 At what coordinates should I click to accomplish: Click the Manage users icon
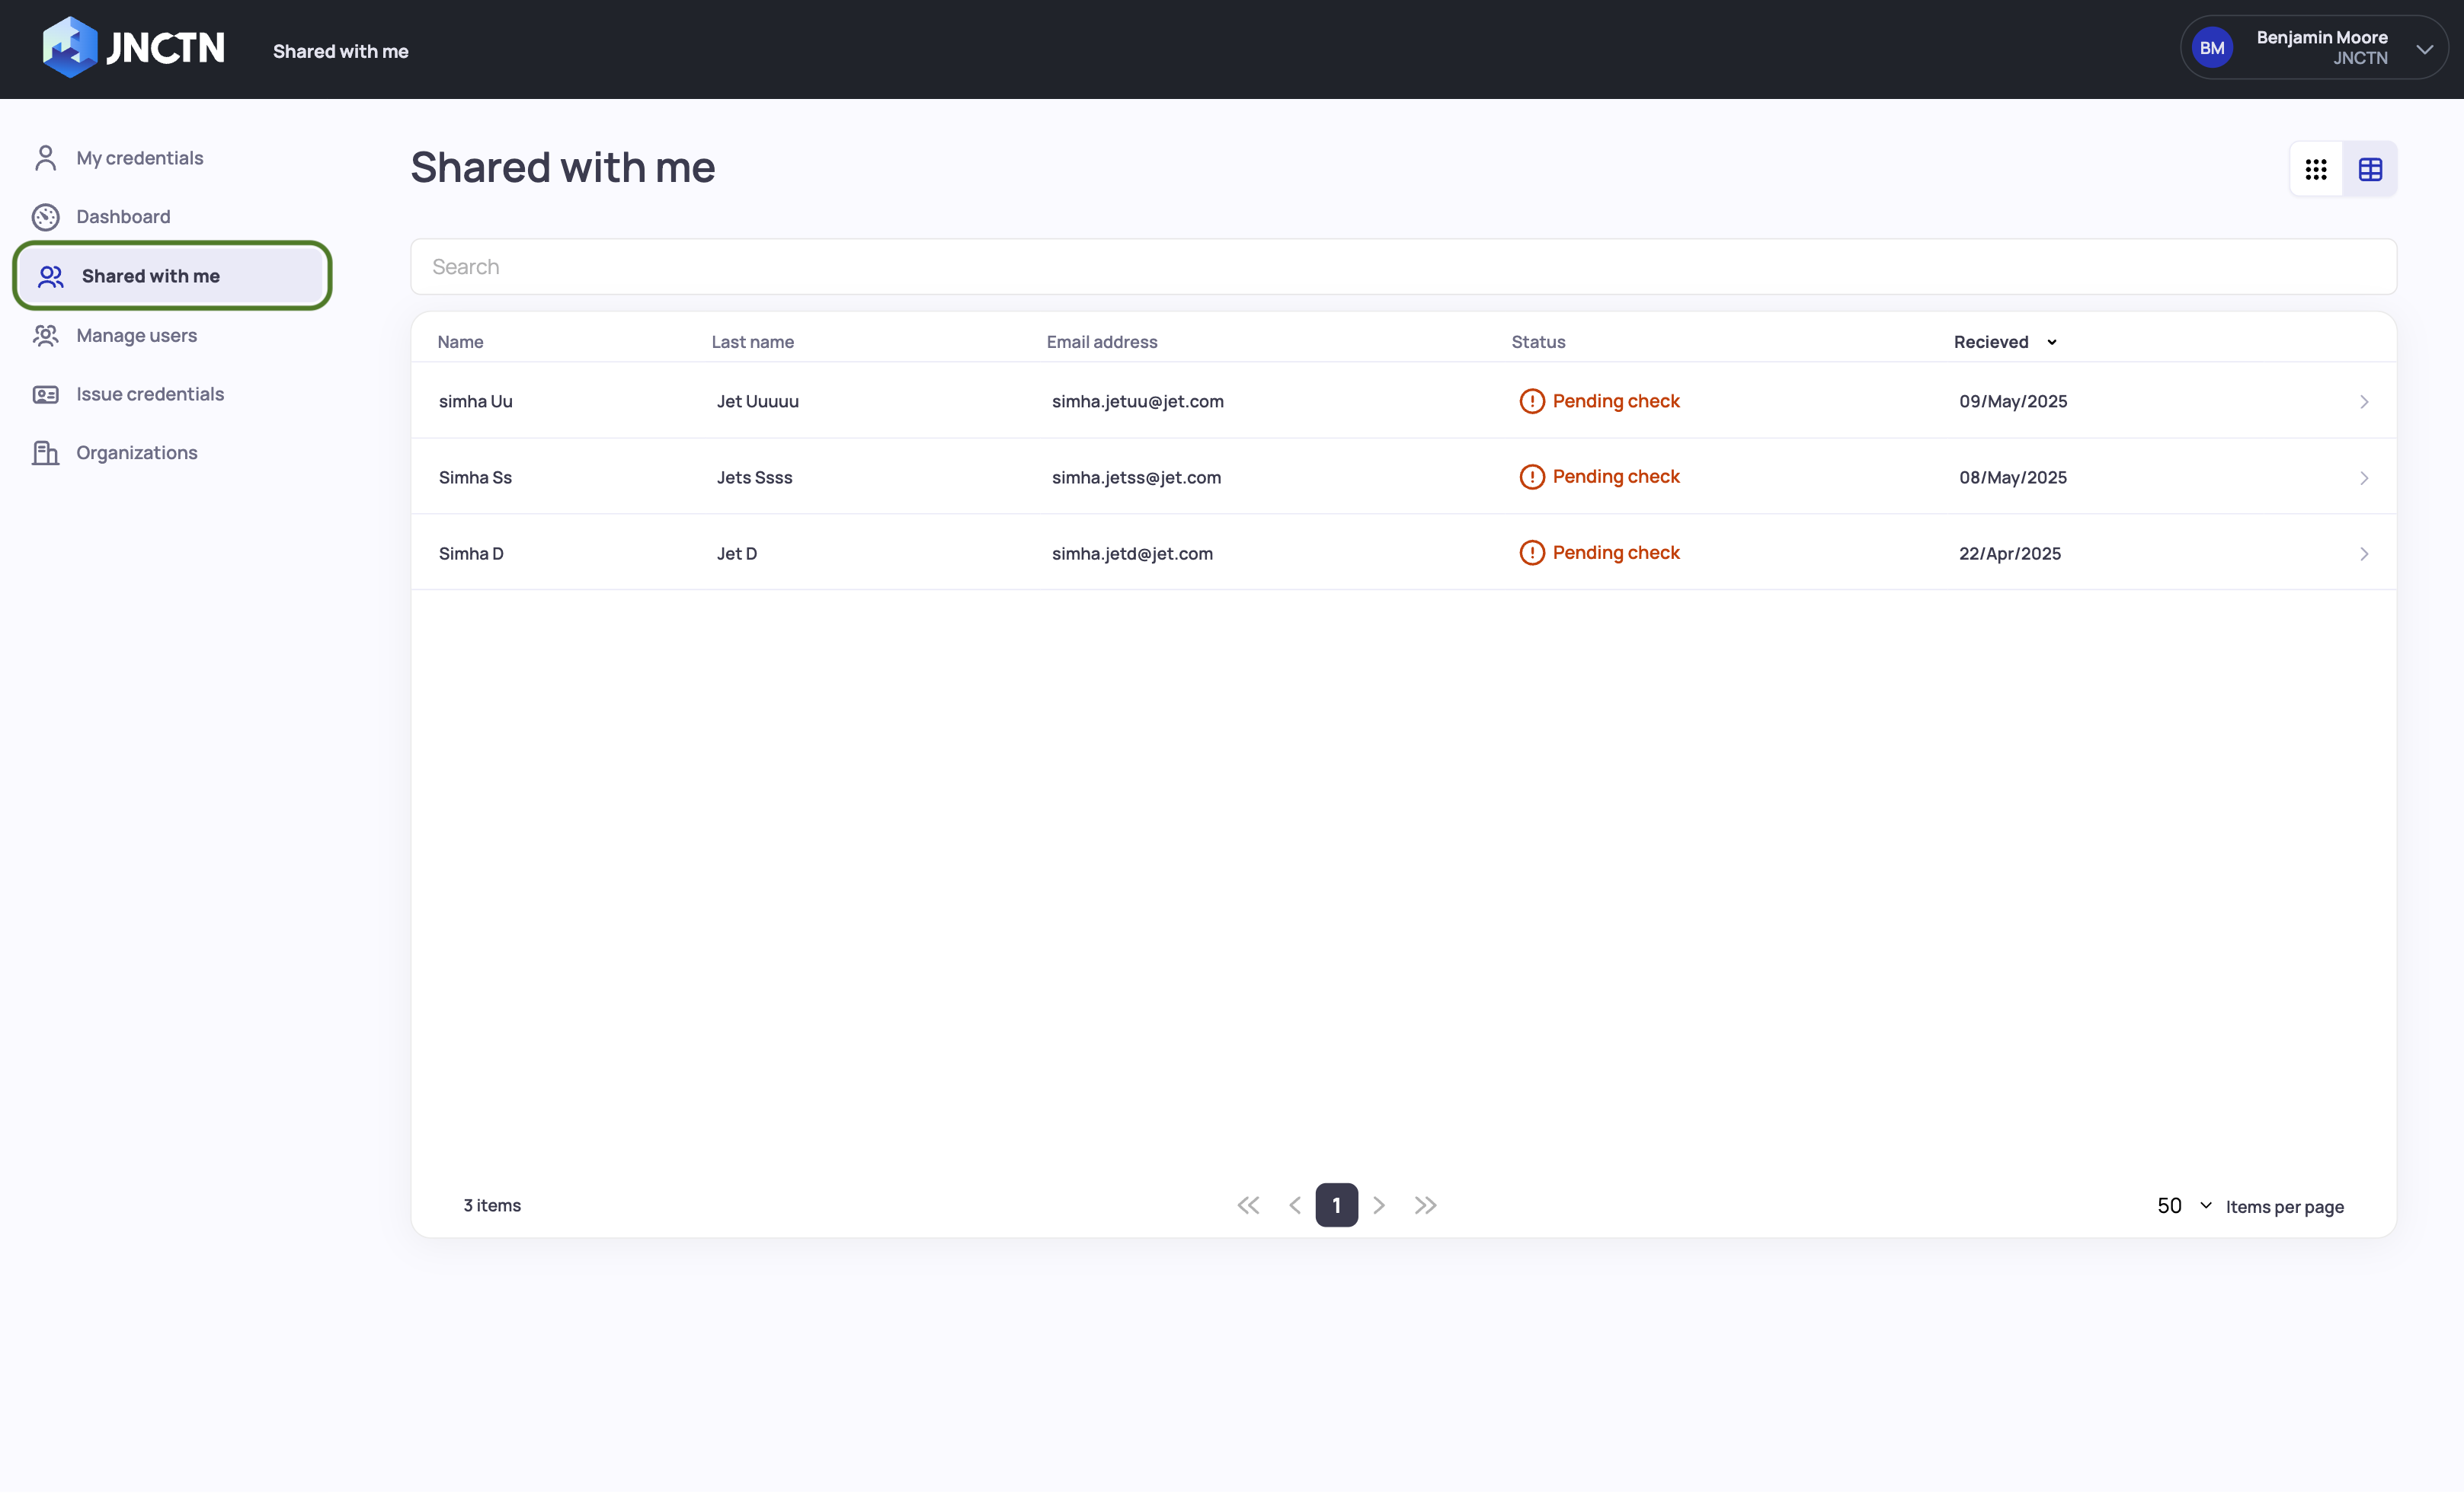(x=45, y=336)
